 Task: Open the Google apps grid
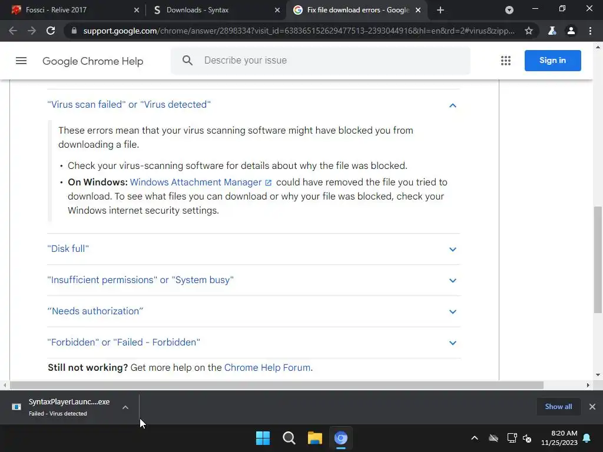(x=506, y=61)
